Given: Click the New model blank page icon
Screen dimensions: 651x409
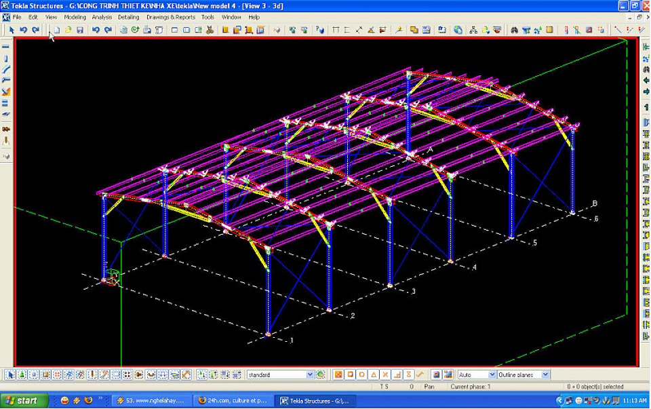Looking at the screenshot, I should (x=57, y=30).
